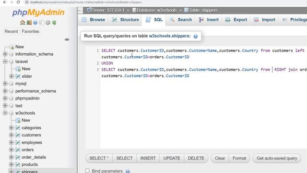Viewport: 307px width, 173px height.
Task: Click site information icon in the address bar
Action: (27, 2)
